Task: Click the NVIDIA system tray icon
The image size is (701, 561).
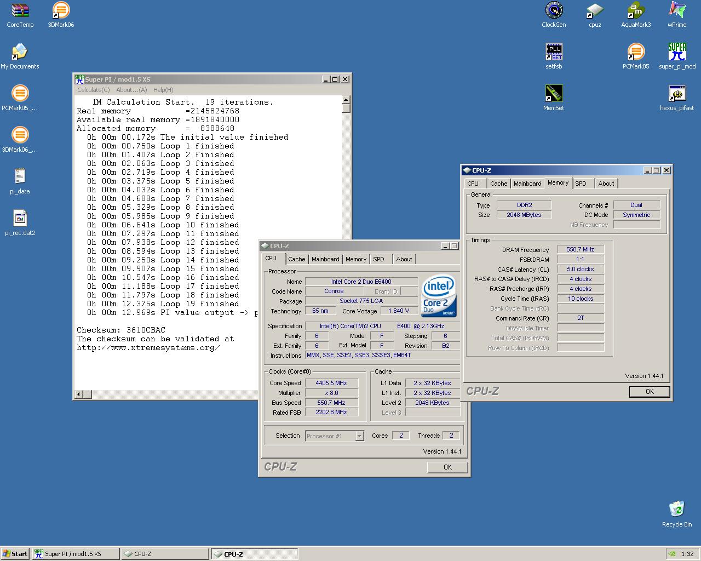Action: tap(673, 554)
